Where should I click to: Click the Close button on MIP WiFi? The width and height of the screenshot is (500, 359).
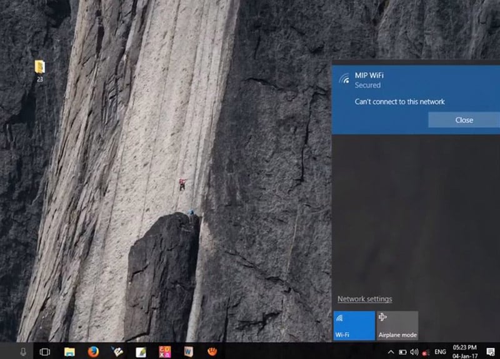pos(464,120)
